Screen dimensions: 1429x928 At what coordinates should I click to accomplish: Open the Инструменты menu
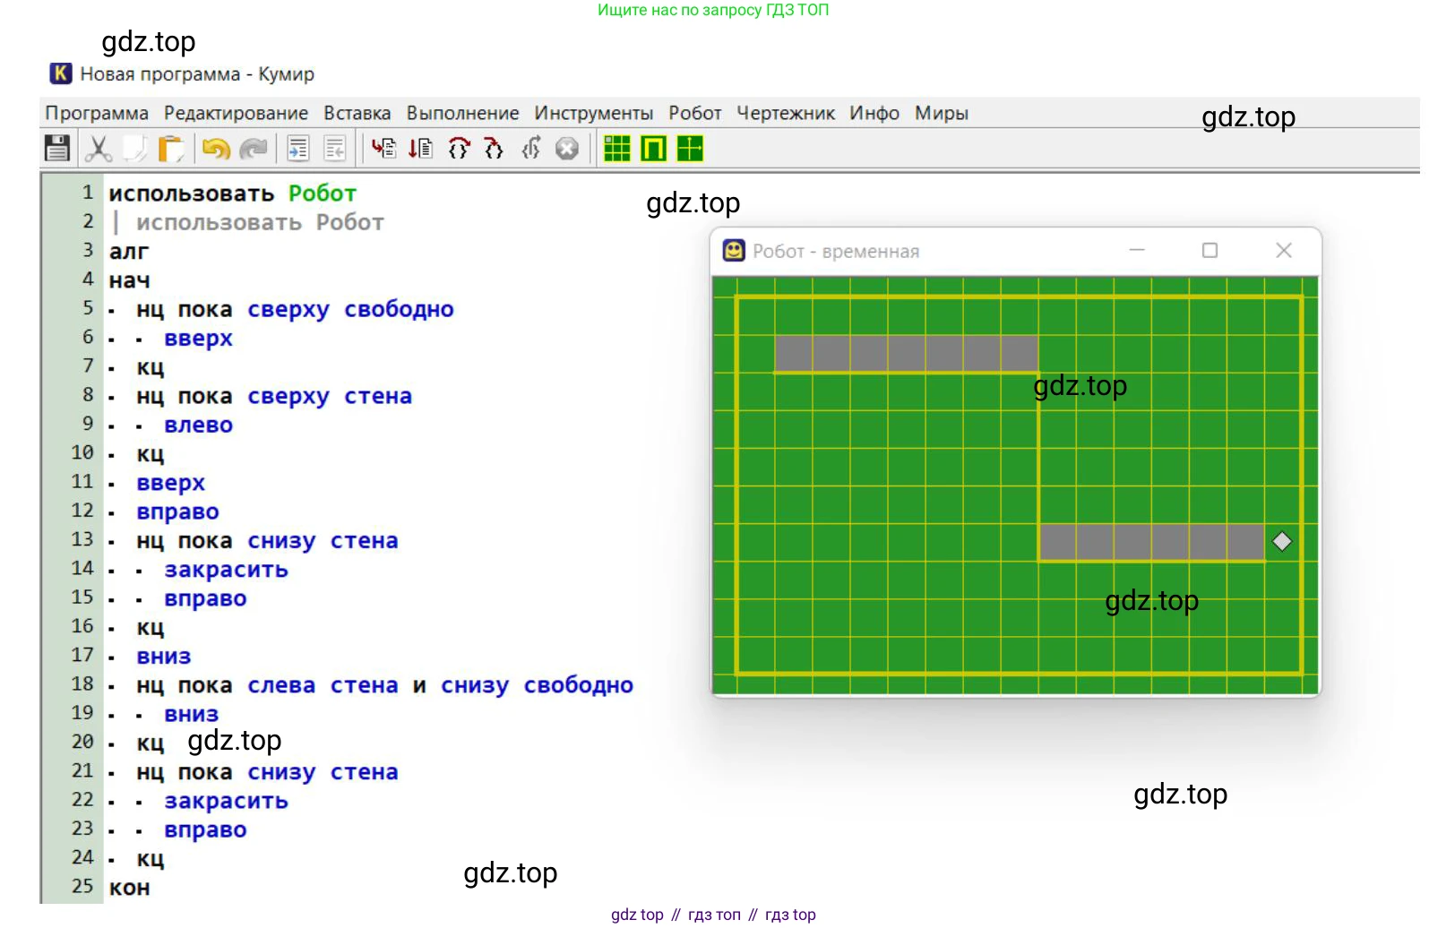(593, 114)
